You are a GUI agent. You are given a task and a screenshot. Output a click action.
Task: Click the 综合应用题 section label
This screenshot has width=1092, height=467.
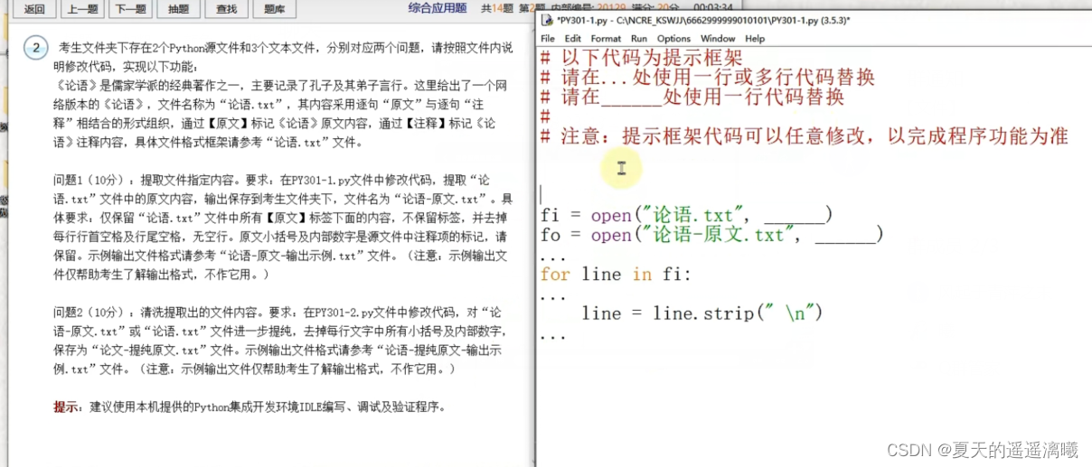438,8
